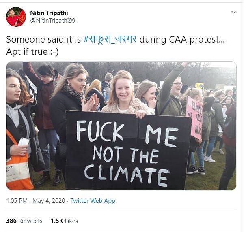246x232 pixels.
Task: Open the @NitinTripathi99 handle link
Action: pyautogui.click(x=52, y=21)
